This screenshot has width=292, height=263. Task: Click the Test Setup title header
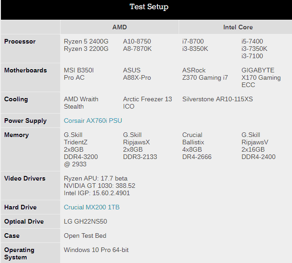[x=149, y=7]
